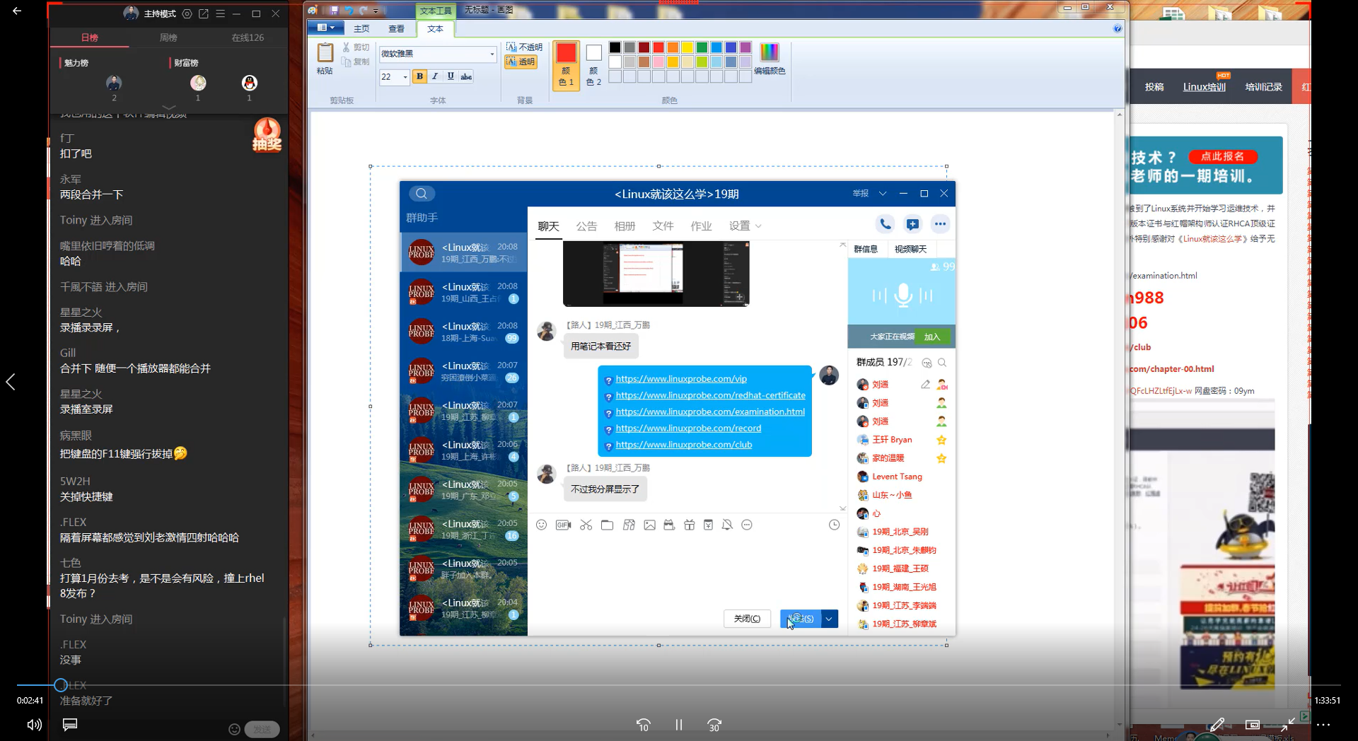Click the search magnifier in QQ sidebar
1358x741 pixels.
(422, 194)
